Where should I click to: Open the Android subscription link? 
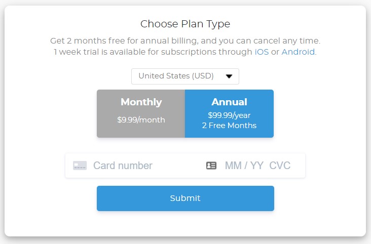coord(298,52)
